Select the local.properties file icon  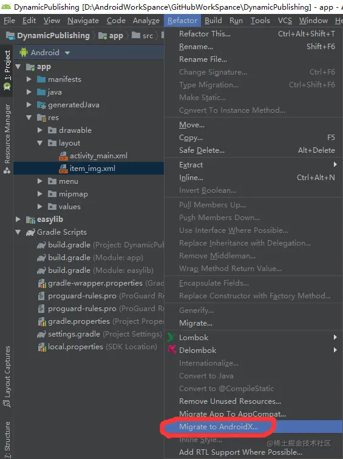[42, 347]
